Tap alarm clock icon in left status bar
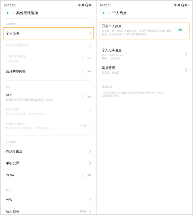This screenshot has width=193, height=215. click(x=83, y=5)
